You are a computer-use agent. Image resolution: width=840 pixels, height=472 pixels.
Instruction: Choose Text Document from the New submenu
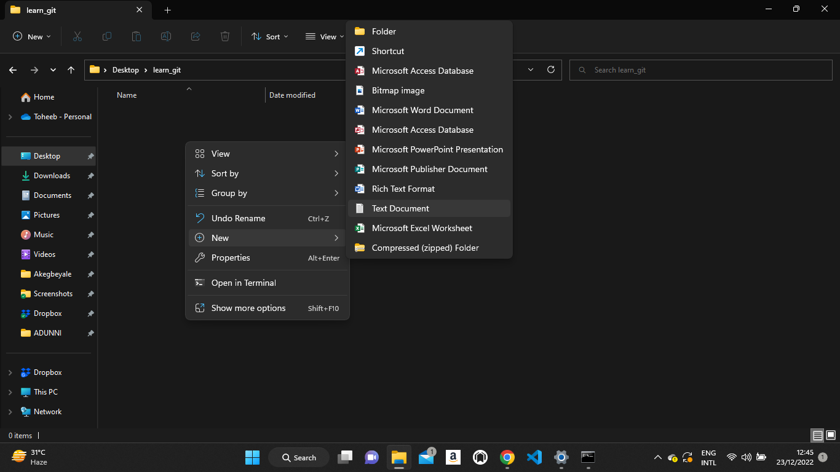click(x=429, y=208)
